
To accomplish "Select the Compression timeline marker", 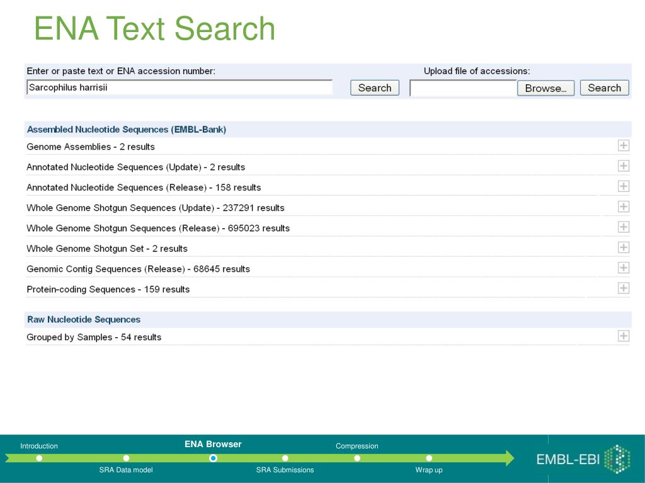I will pos(357,458).
